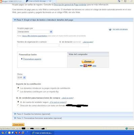This screenshot has width=134, height=135.
Task: Expand Paso 3: Personalizar funciones avanzadas
Action: (x=73, y=118)
